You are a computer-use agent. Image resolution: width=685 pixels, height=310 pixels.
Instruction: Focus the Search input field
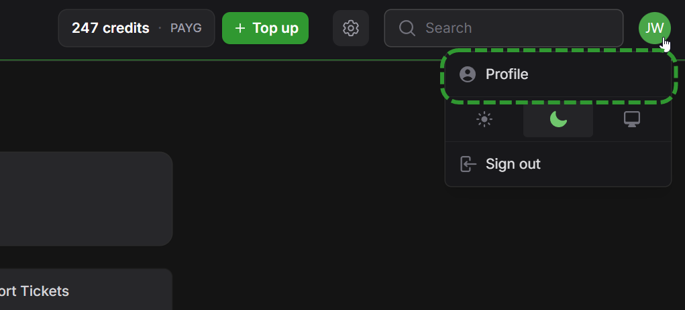coord(504,28)
